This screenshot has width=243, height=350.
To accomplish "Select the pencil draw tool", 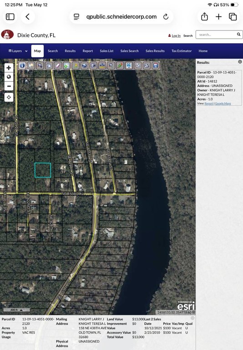I will (120, 66).
